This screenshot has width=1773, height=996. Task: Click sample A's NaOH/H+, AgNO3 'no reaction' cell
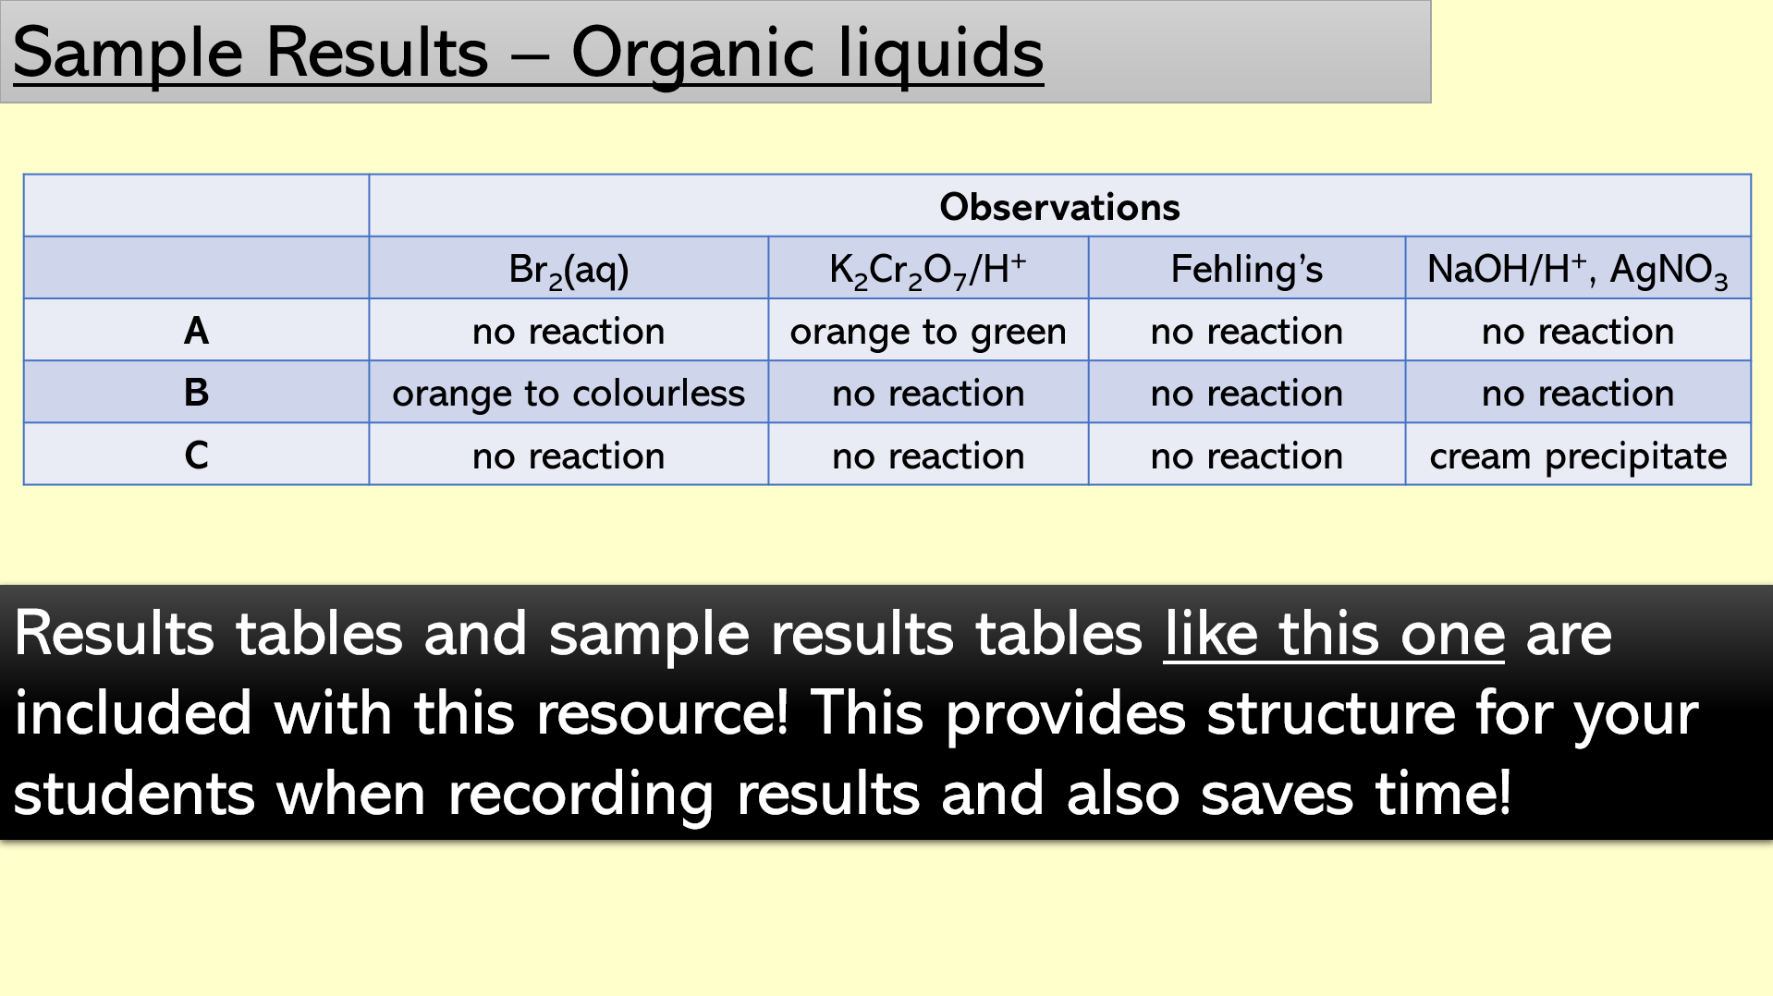coord(1578,330)
